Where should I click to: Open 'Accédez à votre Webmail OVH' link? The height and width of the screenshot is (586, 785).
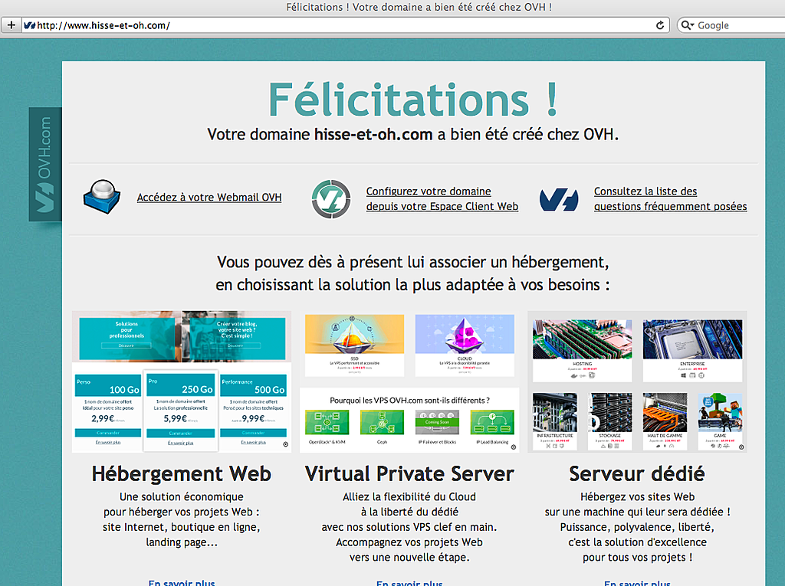(209, 197)
